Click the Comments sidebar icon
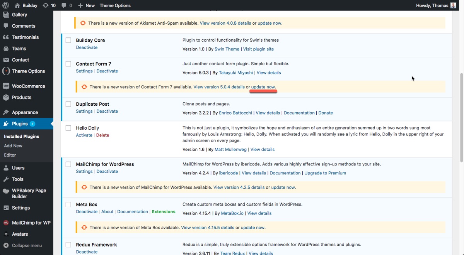The height and width of the screenshot is (255, 464). tap(6, 26)
